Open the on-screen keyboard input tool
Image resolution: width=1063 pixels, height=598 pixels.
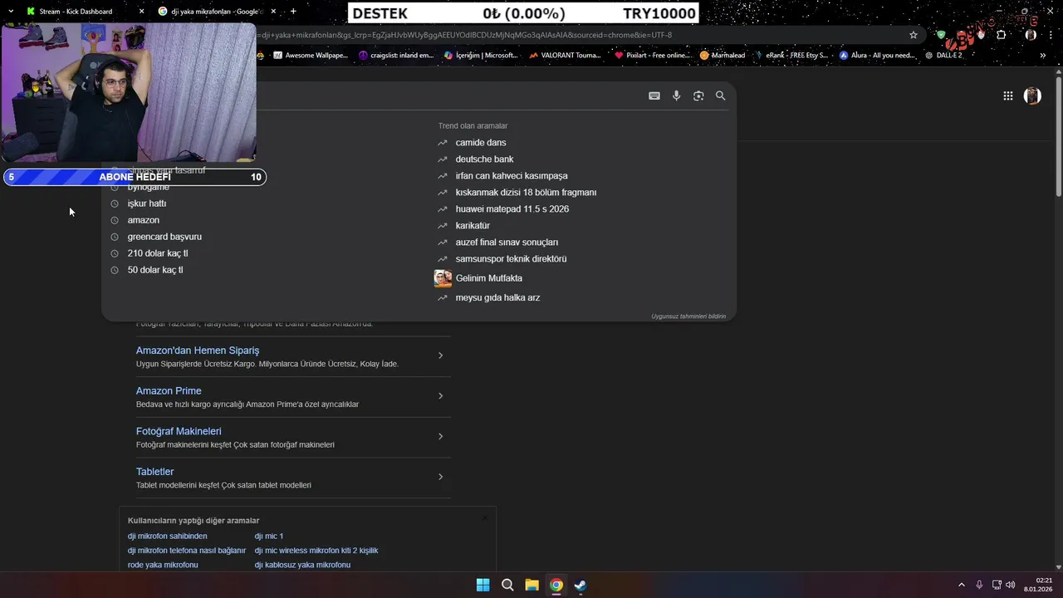point(654,96)
